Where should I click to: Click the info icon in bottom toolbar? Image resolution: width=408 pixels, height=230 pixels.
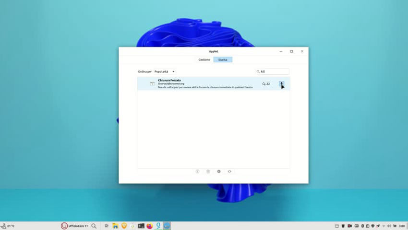[197, 172]
